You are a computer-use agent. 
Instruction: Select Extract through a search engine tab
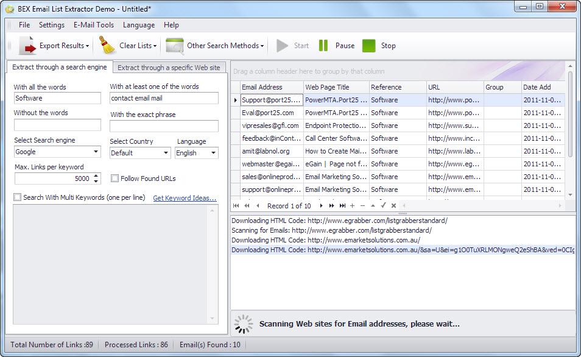(60, 67)
